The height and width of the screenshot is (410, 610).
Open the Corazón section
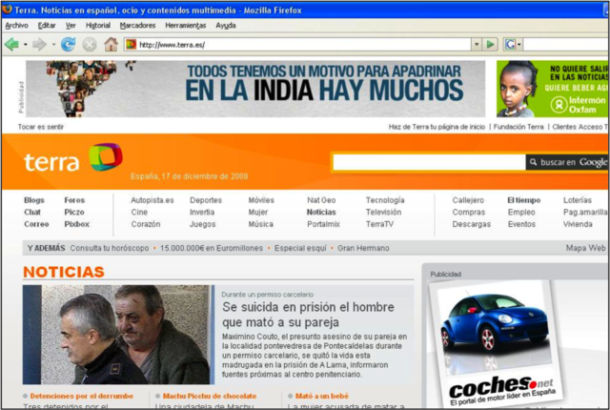[x=146, y=224]
